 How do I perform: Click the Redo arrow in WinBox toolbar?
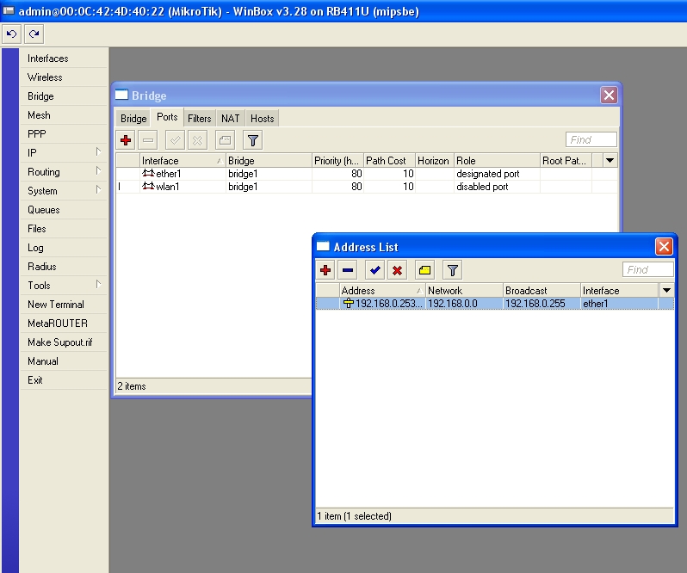pyautogui.click(x=34, y=34)
